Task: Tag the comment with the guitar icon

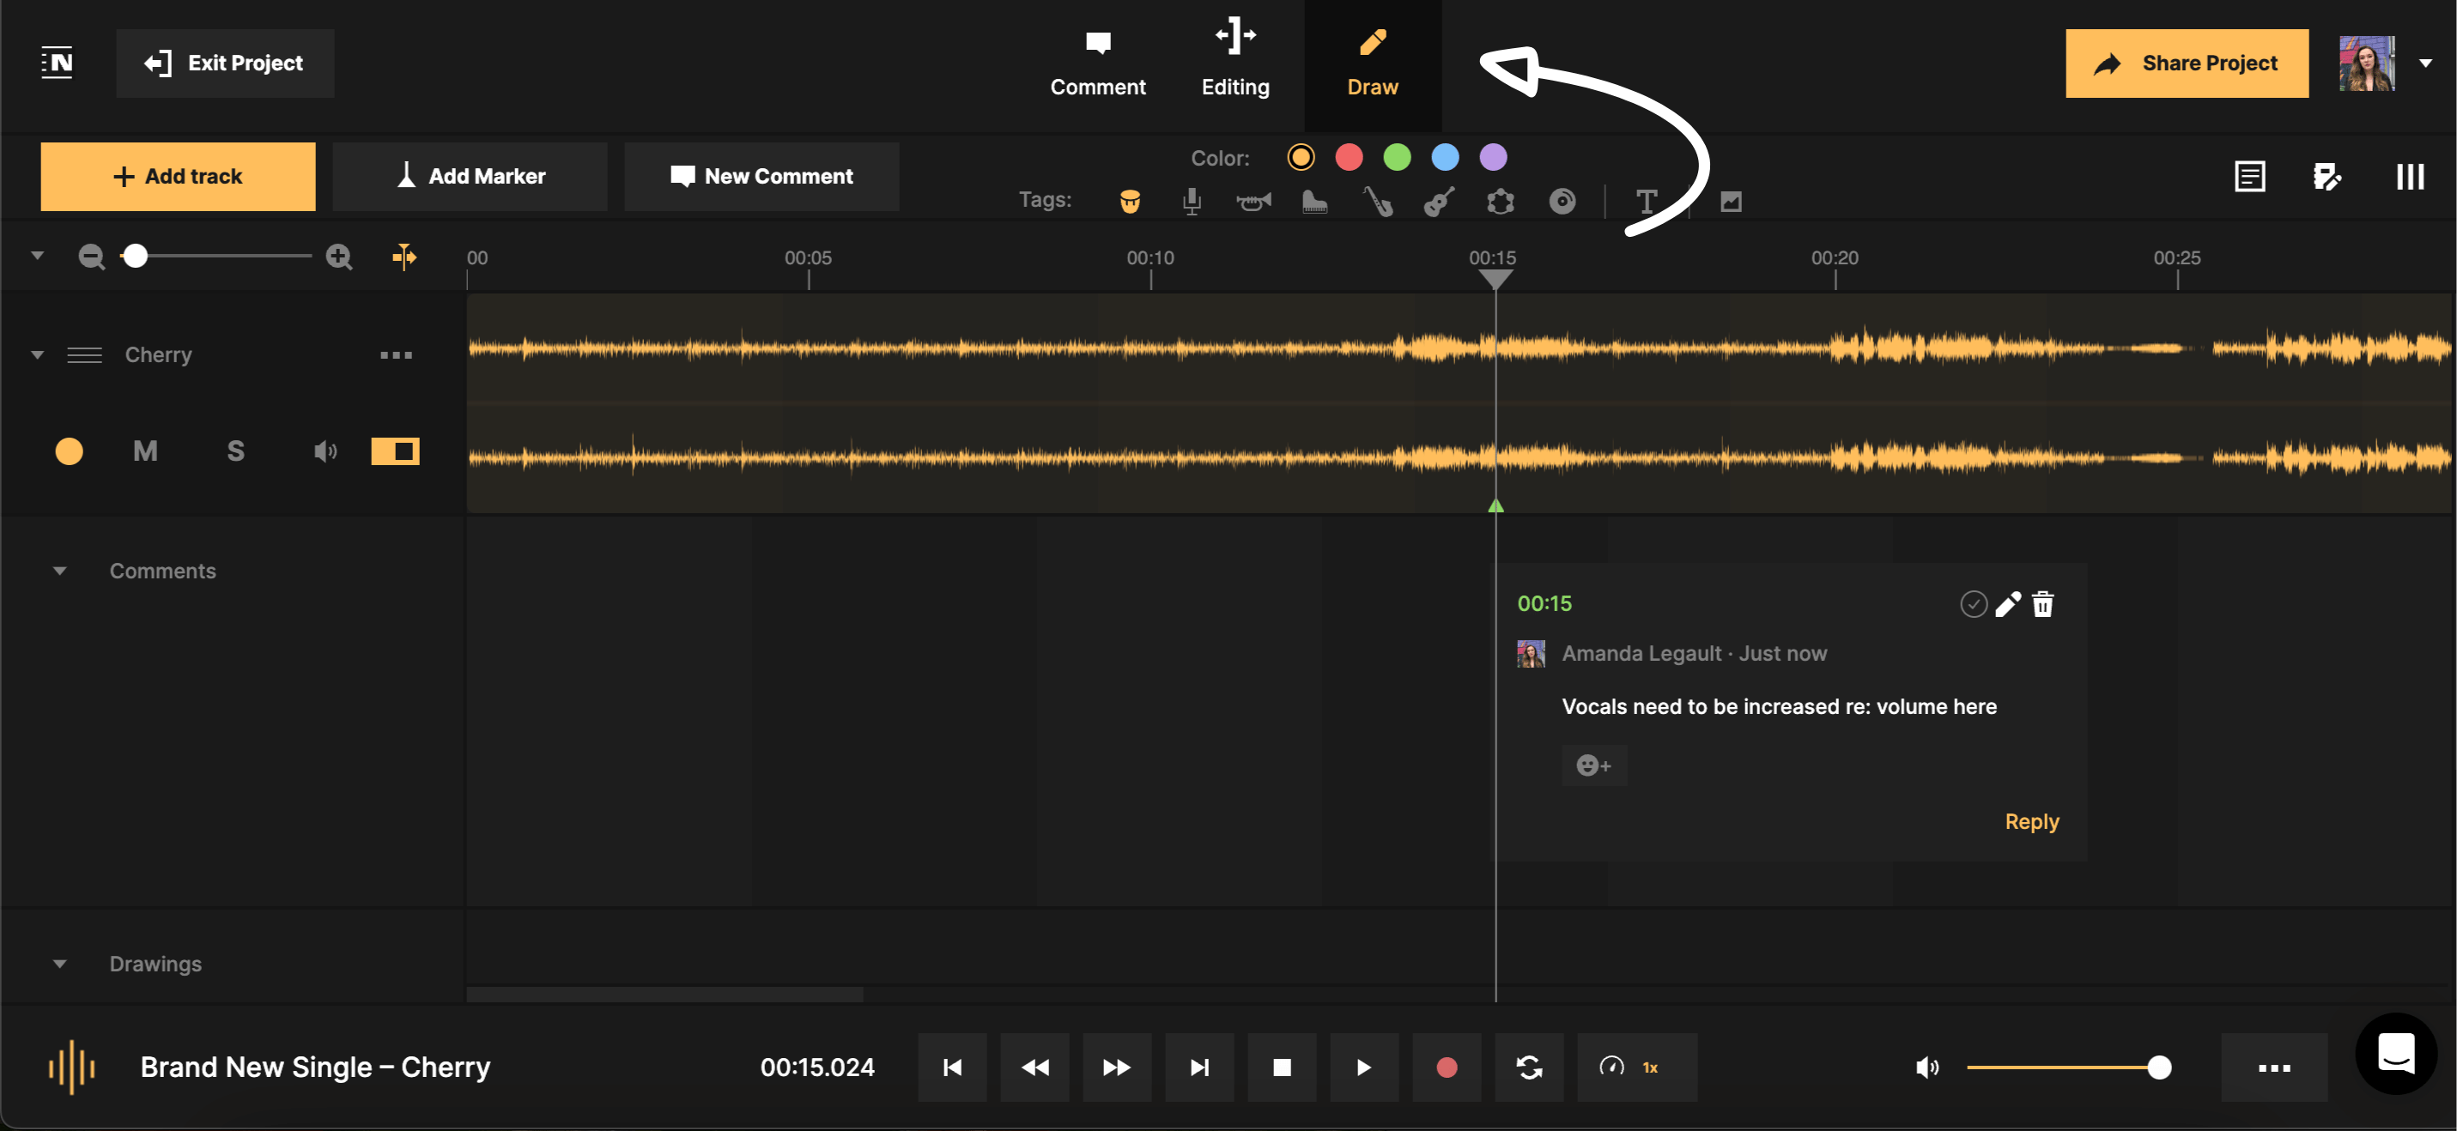Action: (1440, 200)
